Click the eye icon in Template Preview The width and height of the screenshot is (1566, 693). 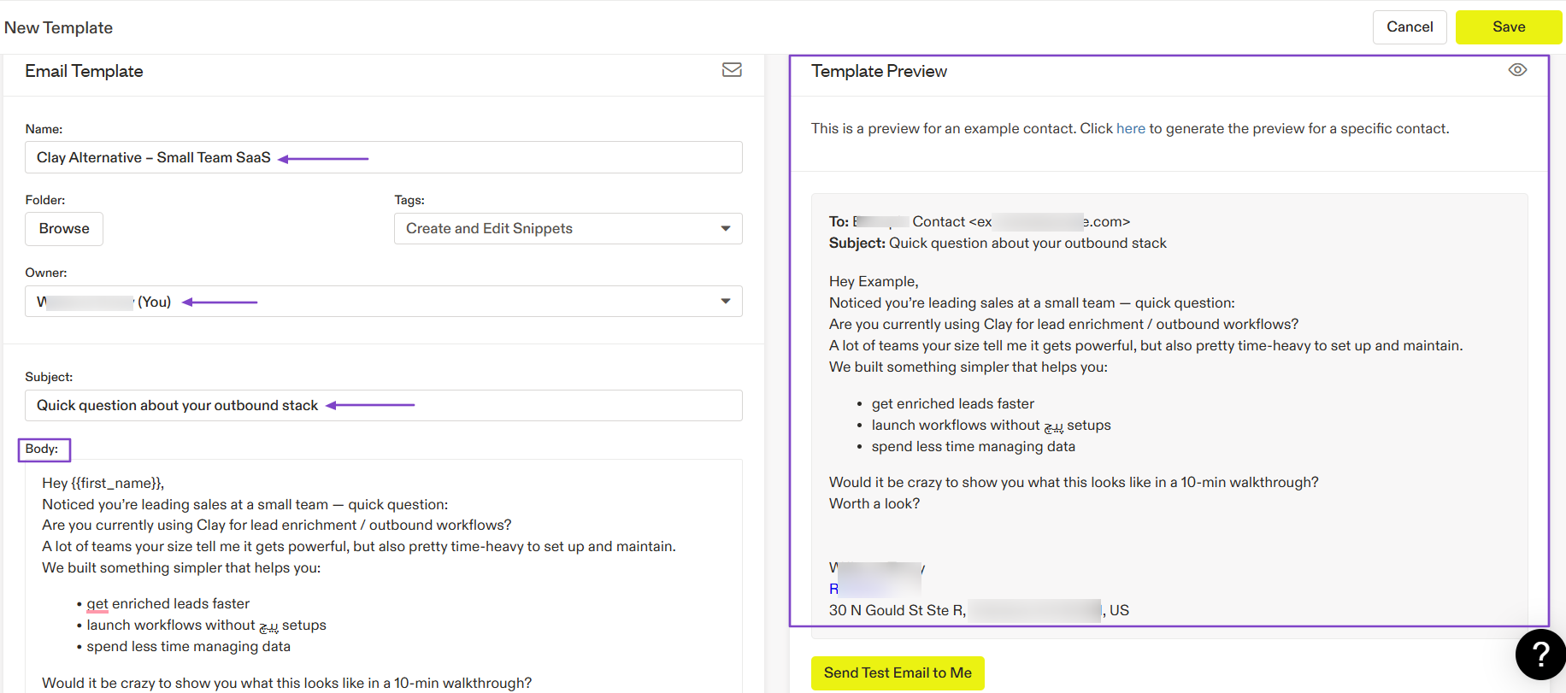(x=1517, y=70)
